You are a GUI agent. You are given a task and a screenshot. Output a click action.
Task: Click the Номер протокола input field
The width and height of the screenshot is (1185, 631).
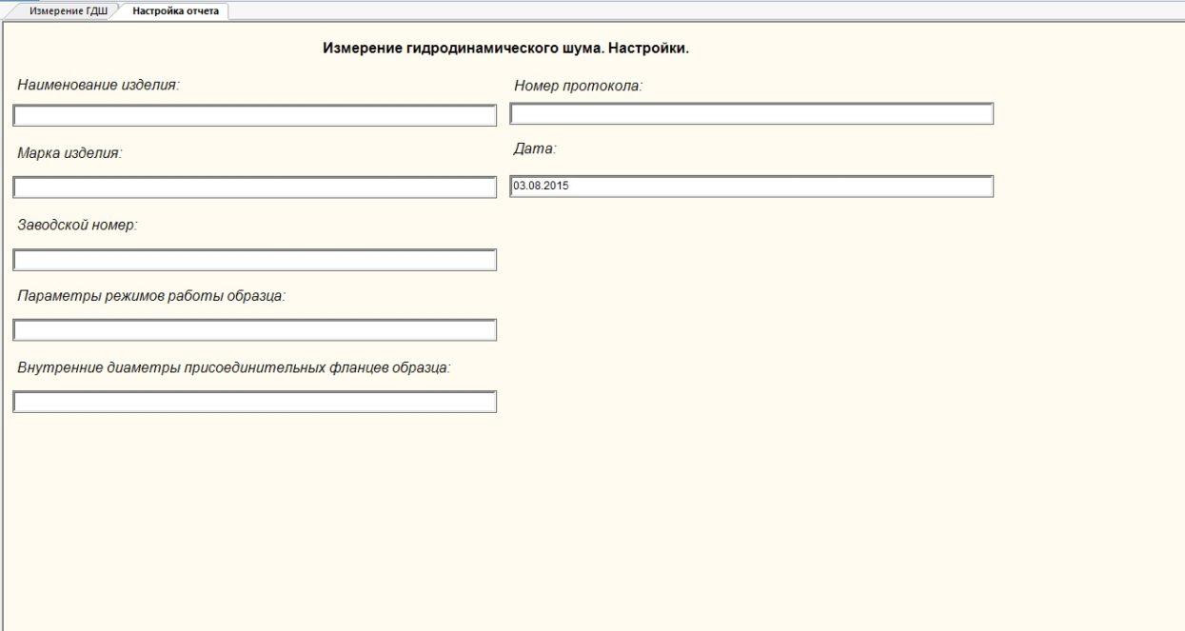(752, 113)
